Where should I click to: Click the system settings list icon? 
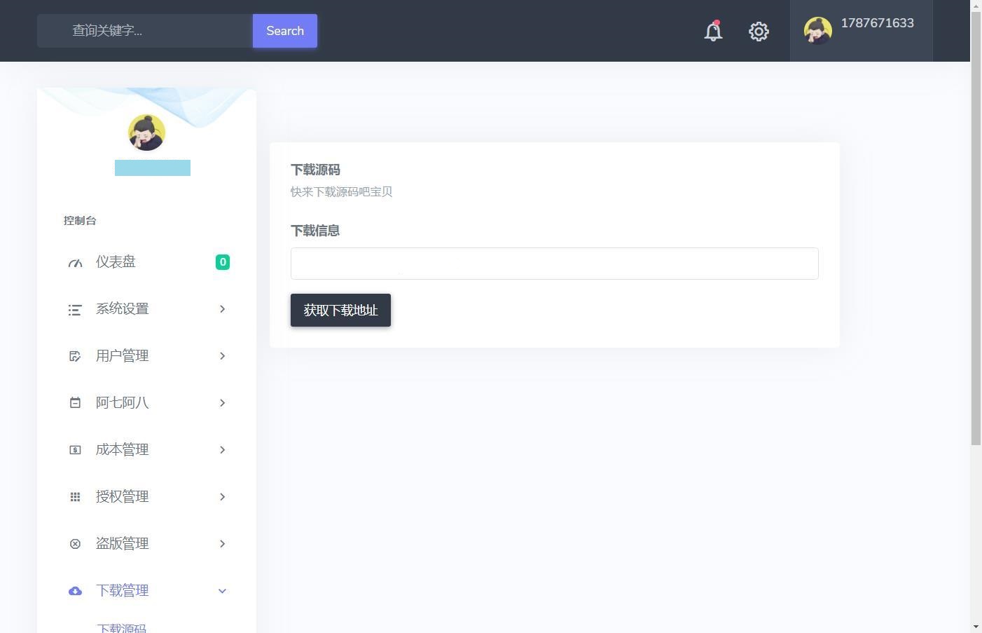[x=75, y=310]
